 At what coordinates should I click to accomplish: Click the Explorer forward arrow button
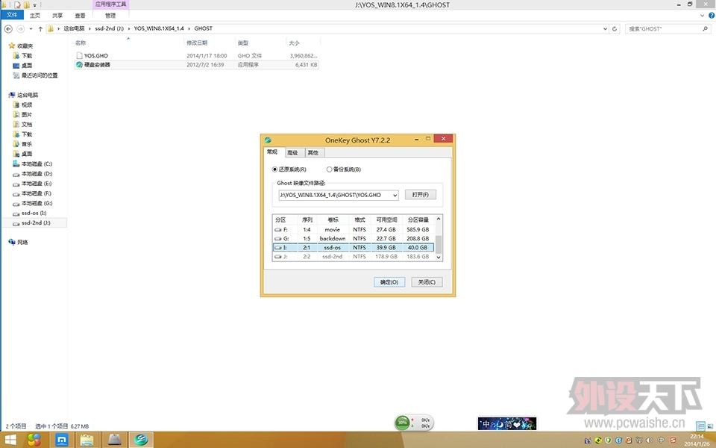21,29
